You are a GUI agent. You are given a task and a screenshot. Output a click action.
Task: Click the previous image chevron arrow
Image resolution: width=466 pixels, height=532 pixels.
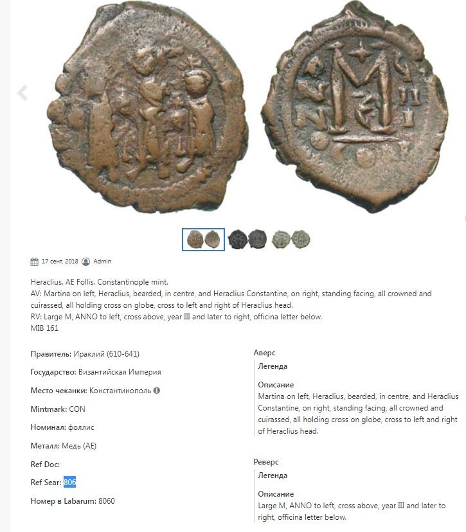tap(22, 93)
